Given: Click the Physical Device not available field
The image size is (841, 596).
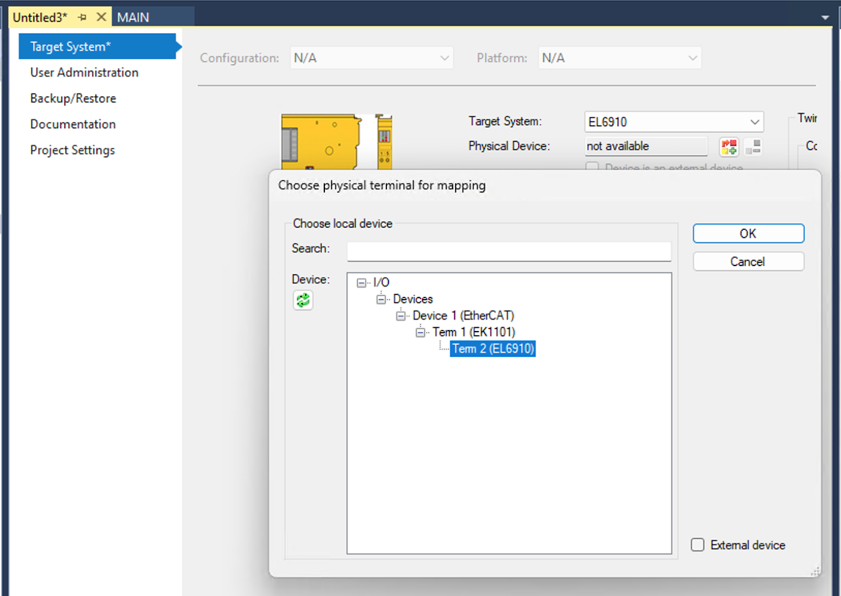Looking at the screenshot, I should 646,146.
